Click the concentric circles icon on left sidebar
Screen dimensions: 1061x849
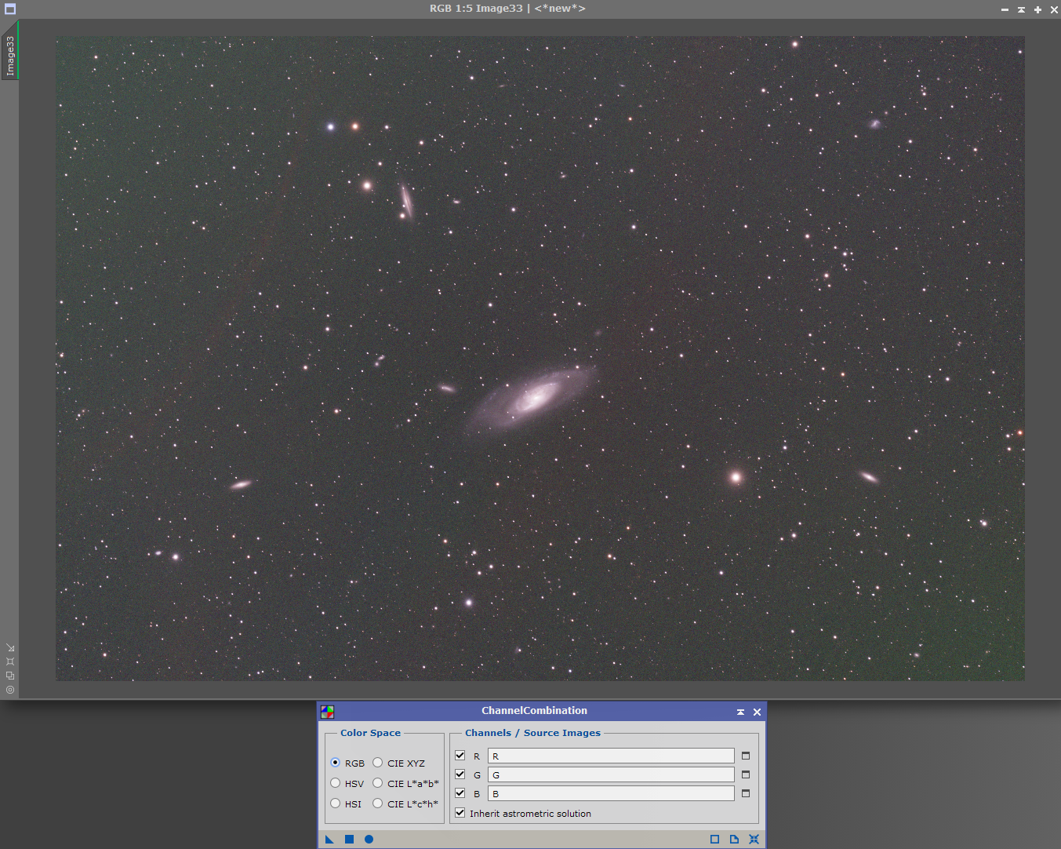(x=10, y=690)
